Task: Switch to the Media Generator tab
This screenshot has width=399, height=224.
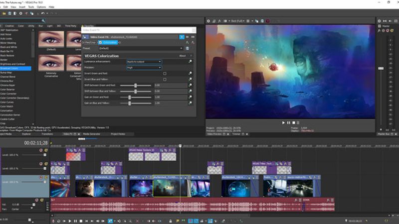Action: [x=92, y=134]
